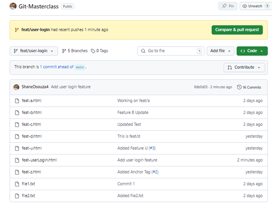Open feat-d.html file
The height and width of the screenshot is (204, 272).
(32, 136)
